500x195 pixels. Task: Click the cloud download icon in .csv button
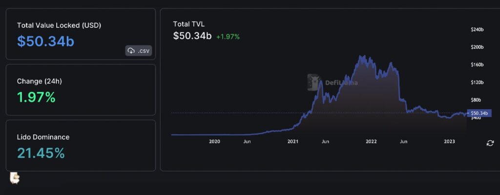131,50
